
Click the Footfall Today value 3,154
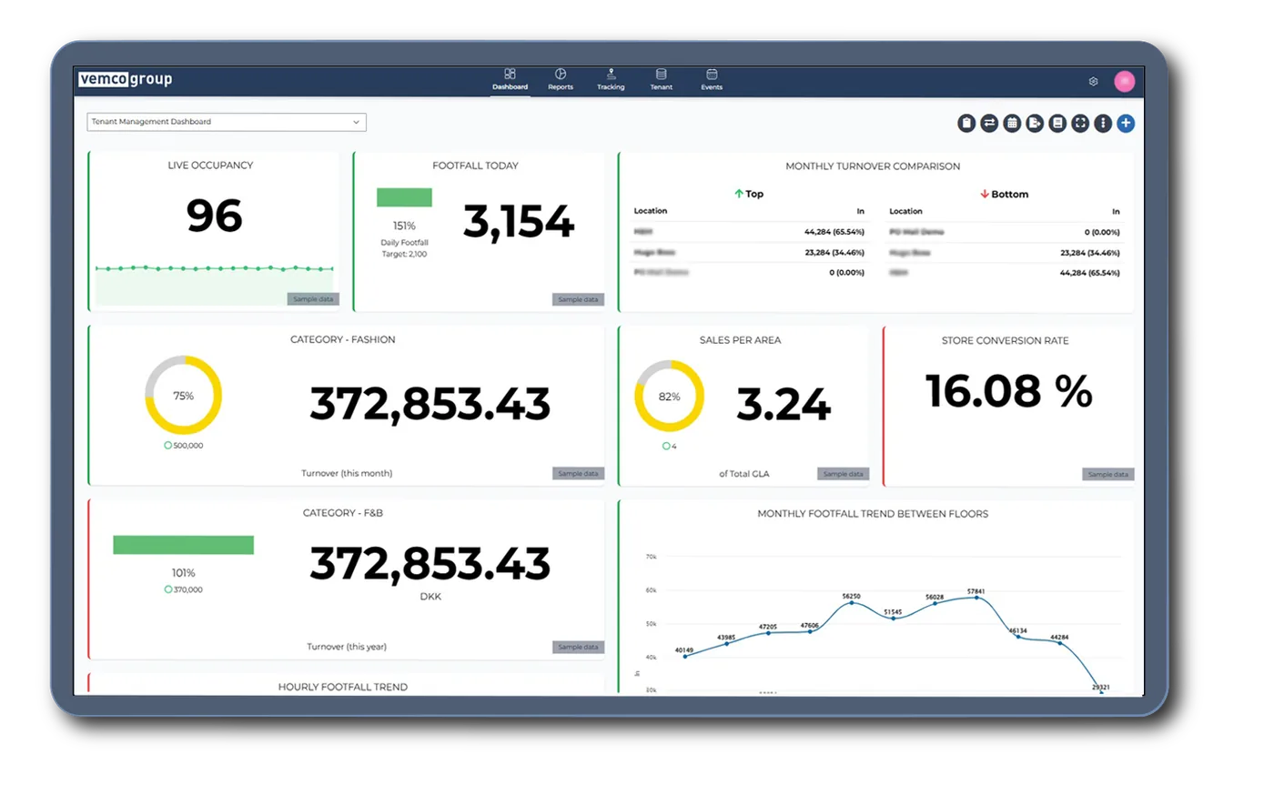(x=519, y=221)
